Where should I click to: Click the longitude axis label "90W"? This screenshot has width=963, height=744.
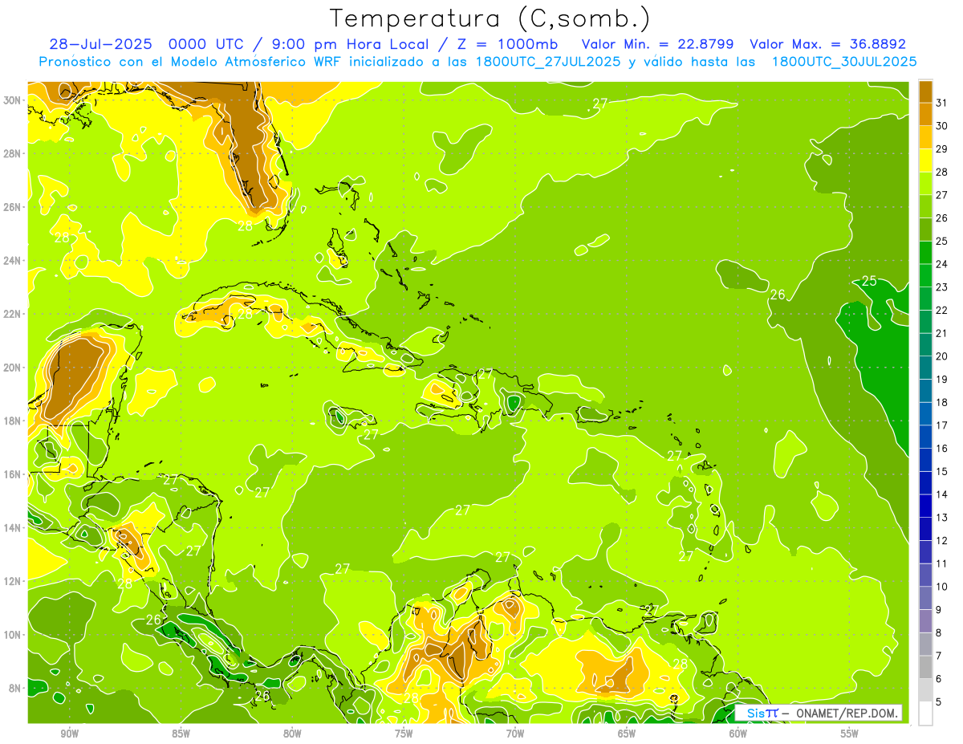click(x=69, y=734)
